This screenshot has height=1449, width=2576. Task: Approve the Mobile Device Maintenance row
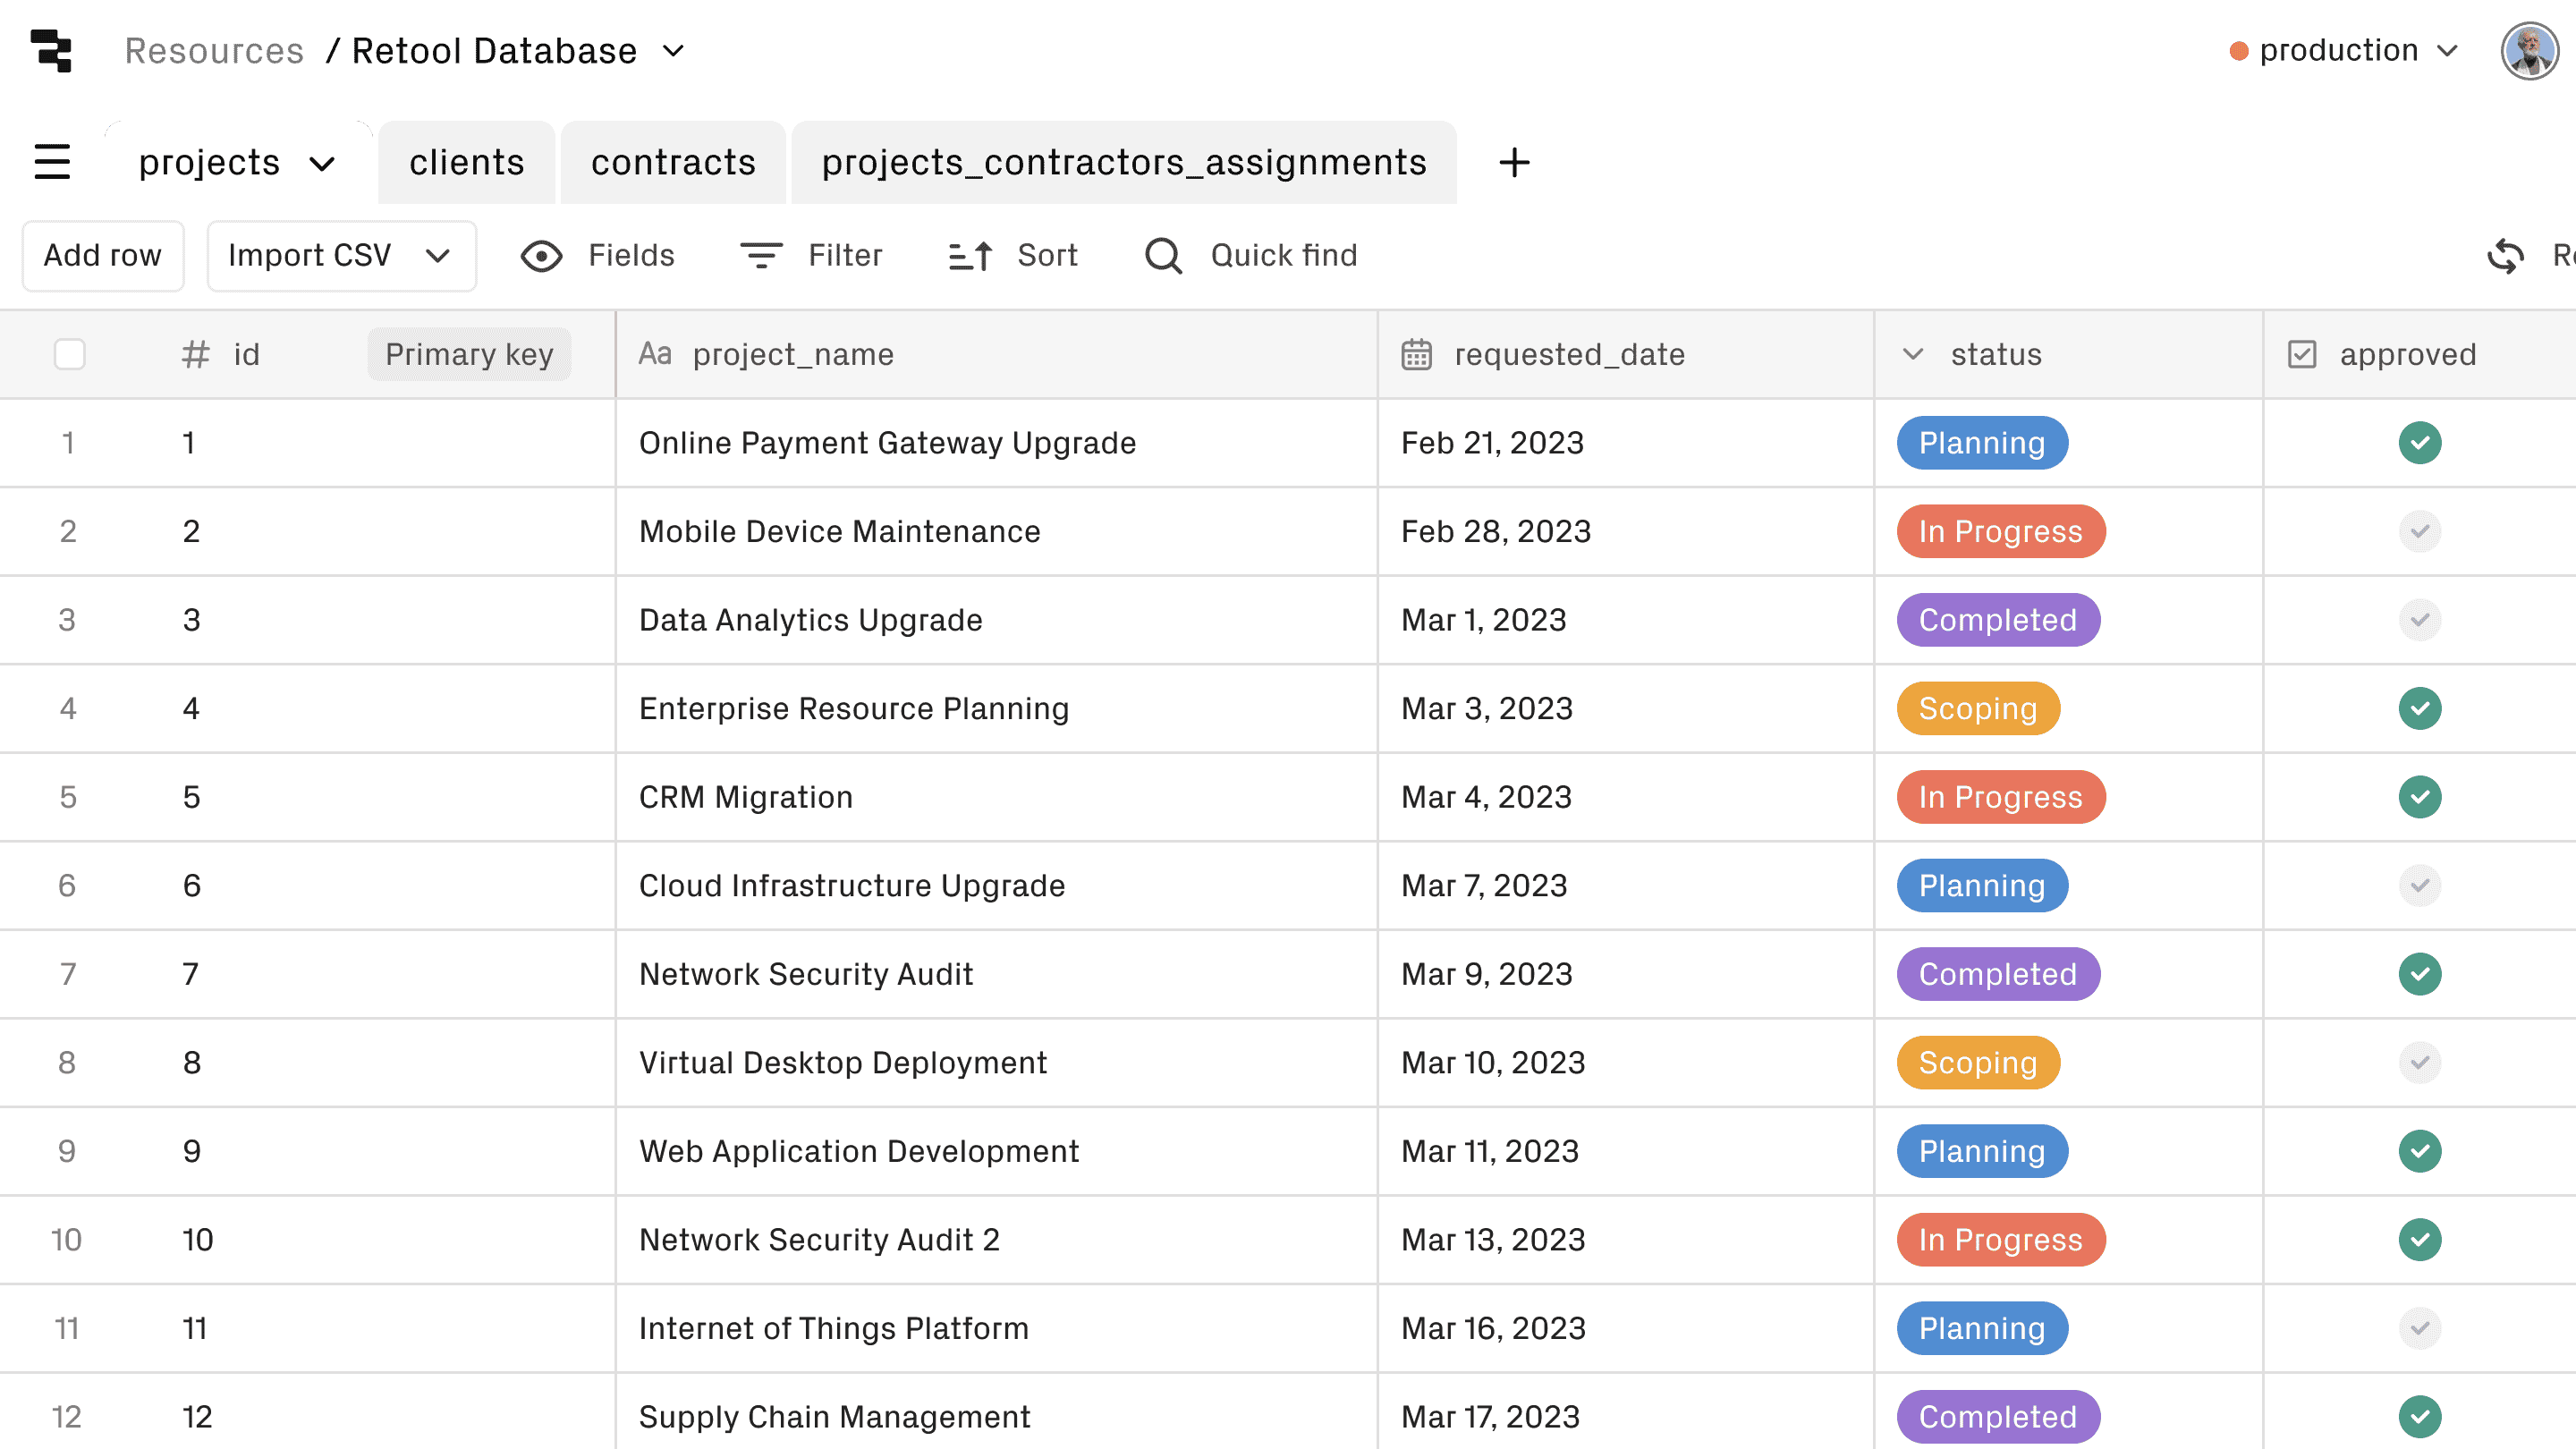2420,531
